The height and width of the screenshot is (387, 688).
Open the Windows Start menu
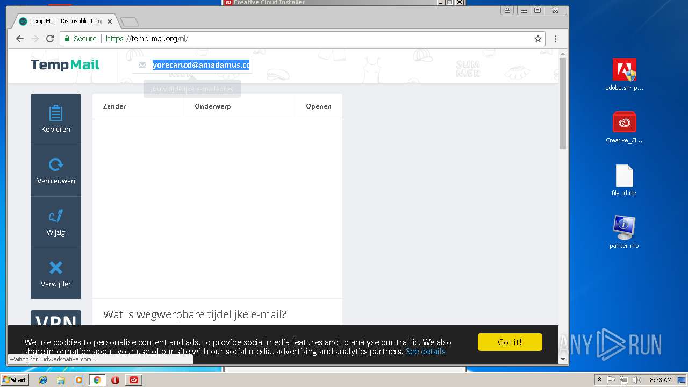coord(15,379)
